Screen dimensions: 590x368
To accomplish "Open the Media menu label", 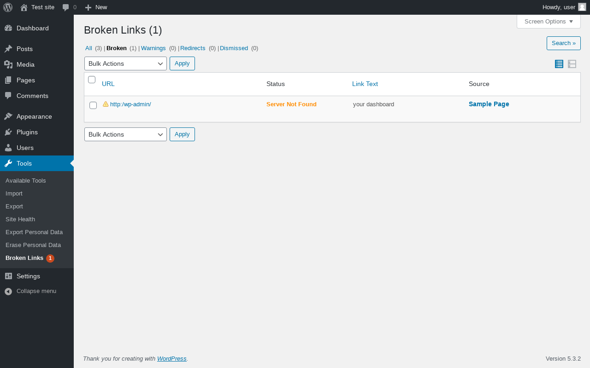I will pyautogui.click(x=26, y=64).
